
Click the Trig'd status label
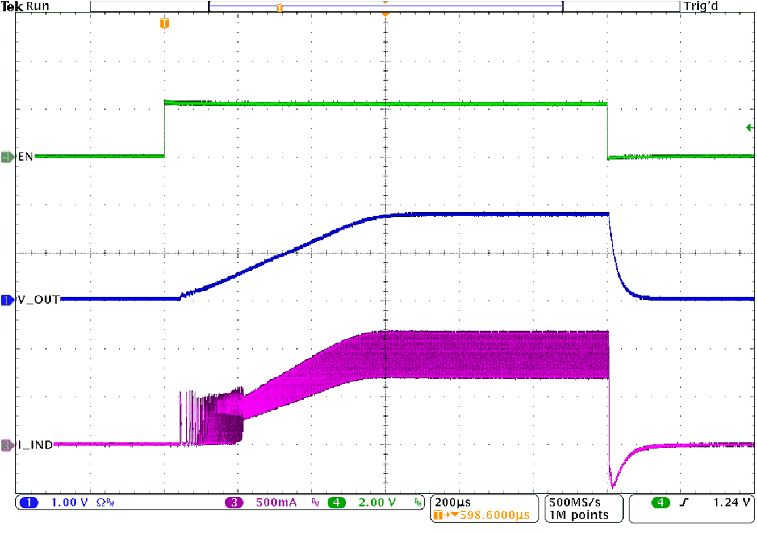coord(701,6)
